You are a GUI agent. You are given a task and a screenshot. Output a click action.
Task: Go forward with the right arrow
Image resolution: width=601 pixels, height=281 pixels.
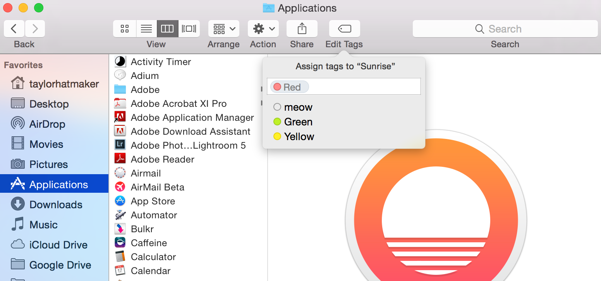point(35,29)
